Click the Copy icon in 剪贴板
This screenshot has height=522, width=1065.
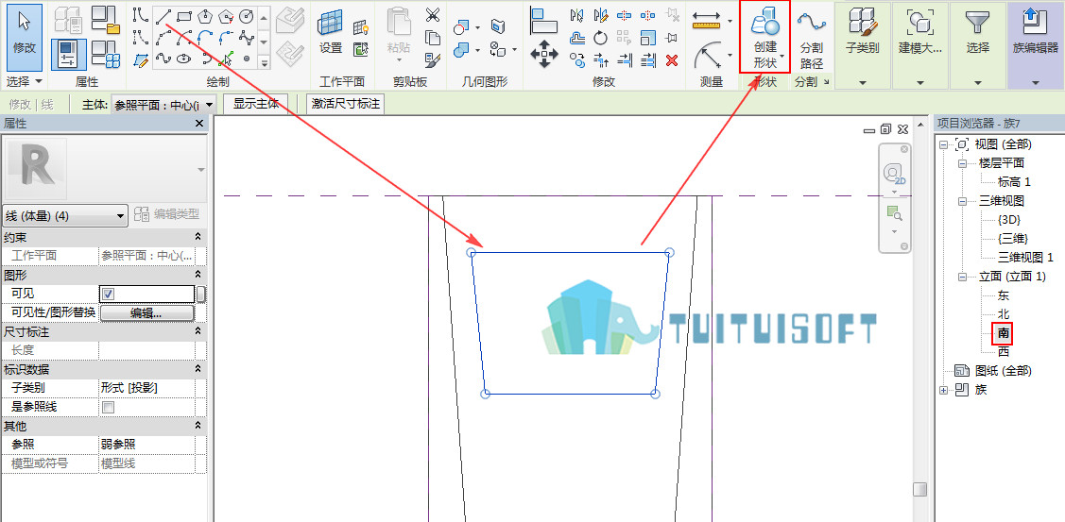click(433, 38)
